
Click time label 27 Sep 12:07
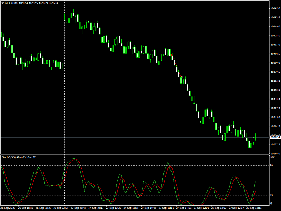(219, 208)
